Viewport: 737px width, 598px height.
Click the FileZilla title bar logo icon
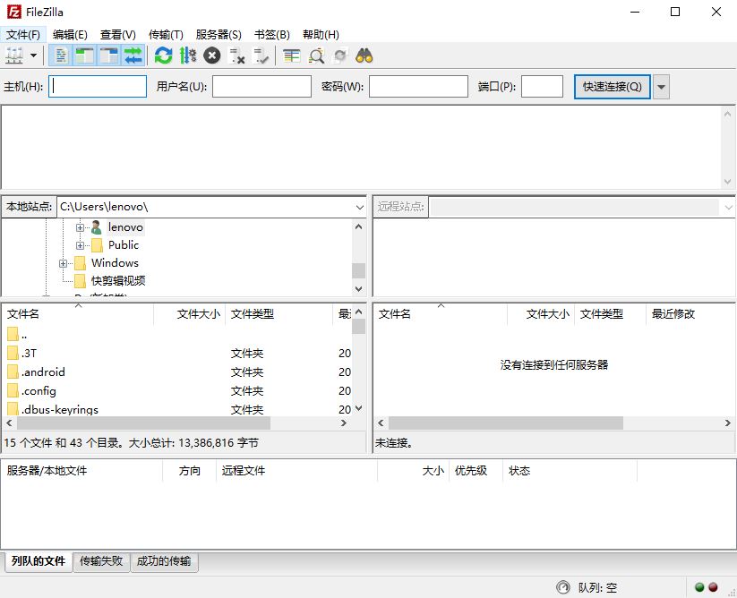(14, 12)
